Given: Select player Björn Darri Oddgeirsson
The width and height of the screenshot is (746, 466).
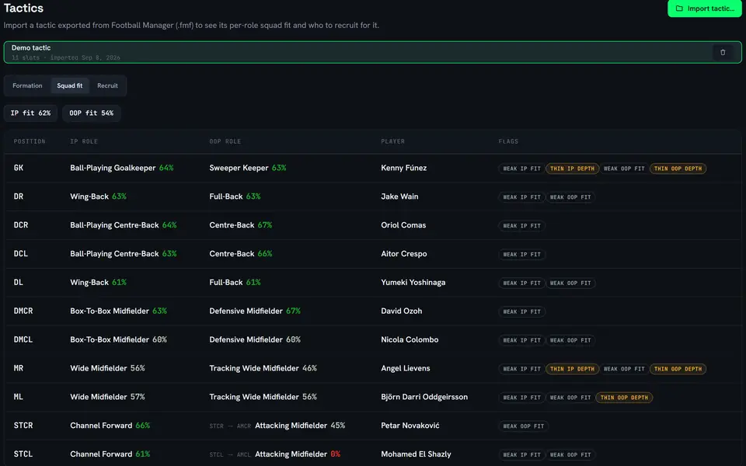Looking at the screenshot, I should [424, 397].
